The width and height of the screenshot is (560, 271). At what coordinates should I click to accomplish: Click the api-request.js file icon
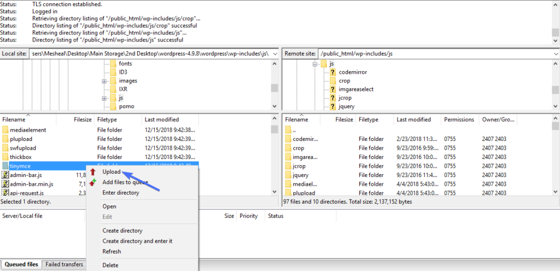coord(5,193)
